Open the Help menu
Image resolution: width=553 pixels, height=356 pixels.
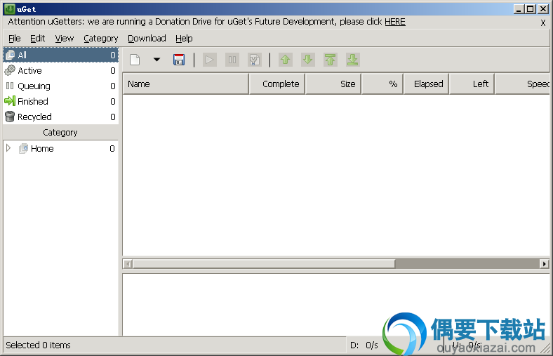tap(184, 39)
